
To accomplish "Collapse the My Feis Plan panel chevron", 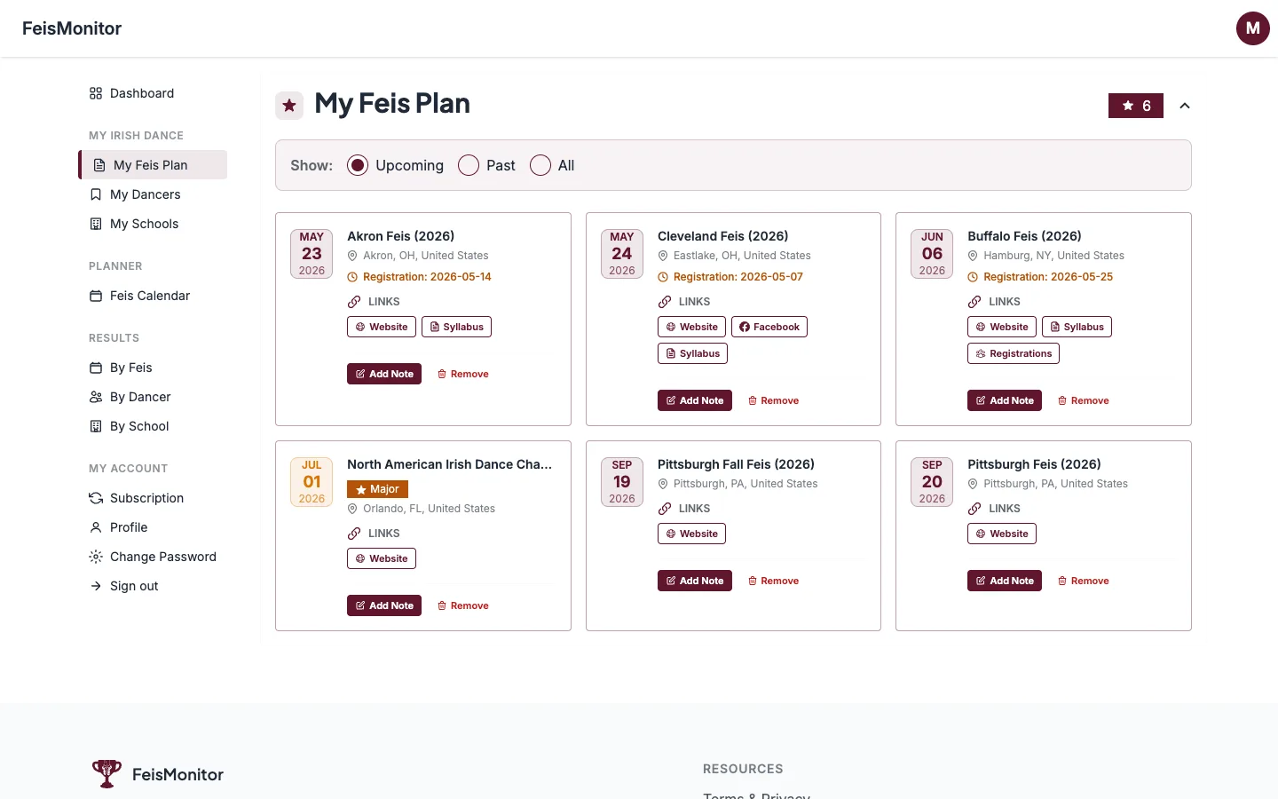I will tap(1185, 106).
